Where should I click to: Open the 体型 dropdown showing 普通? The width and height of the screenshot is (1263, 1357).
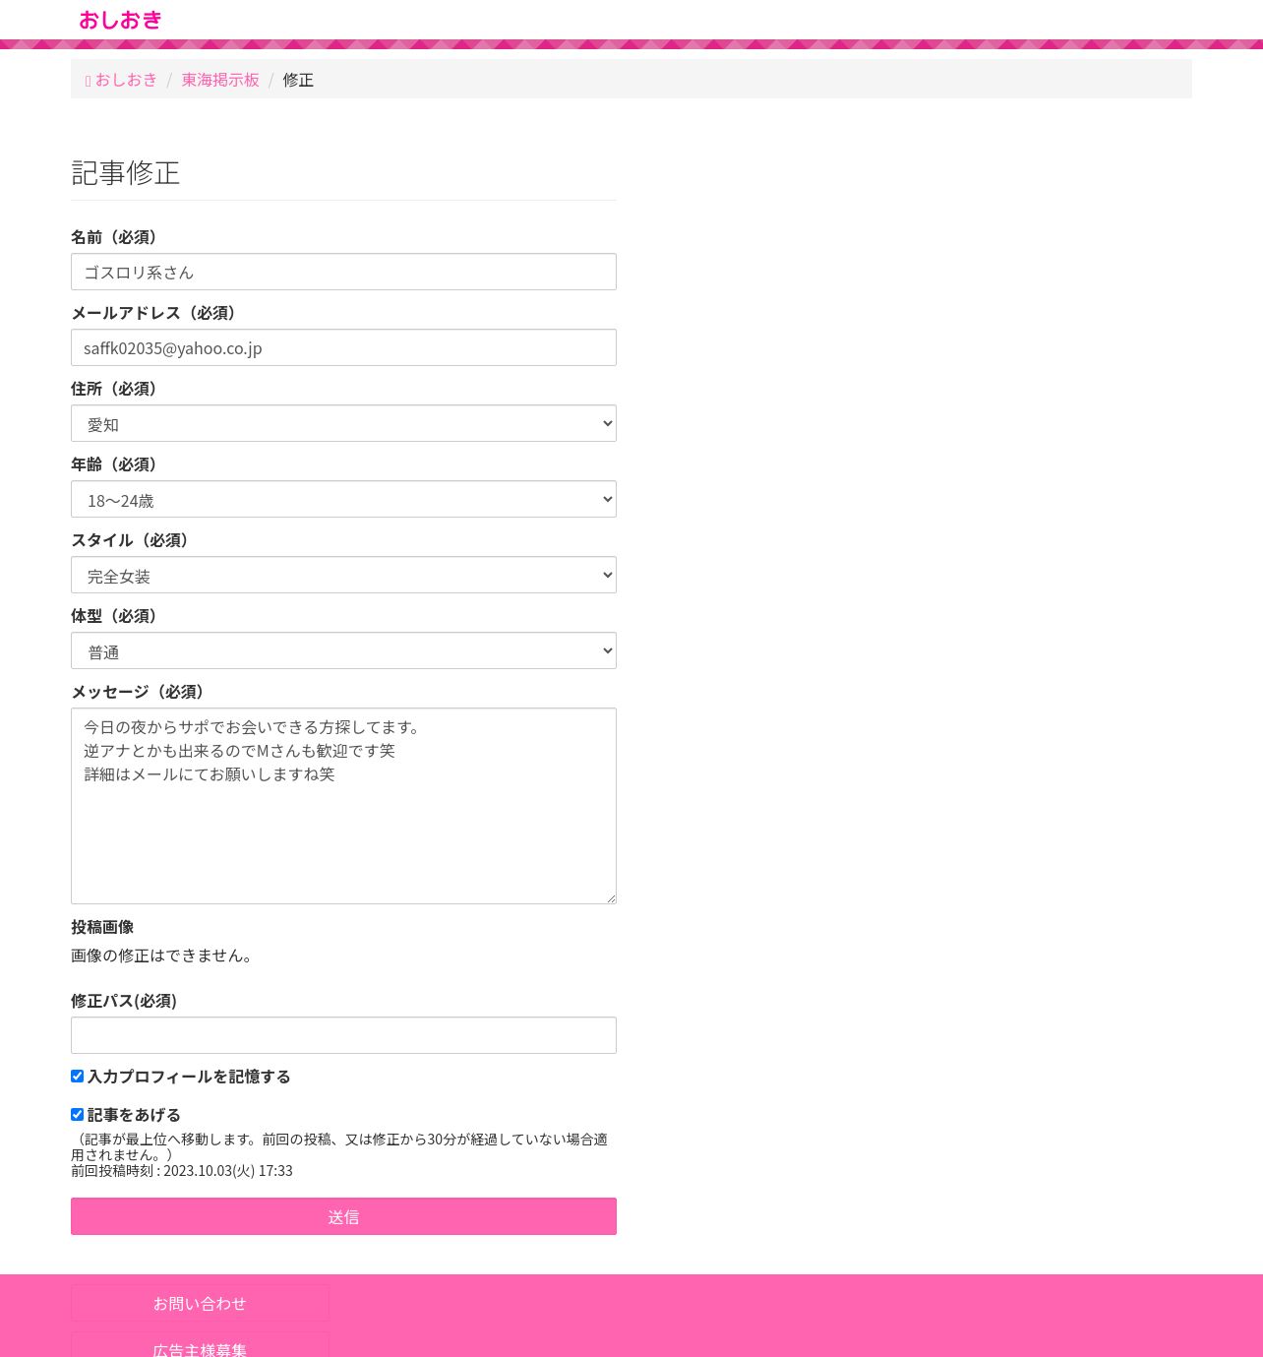[x=343, y=650]
